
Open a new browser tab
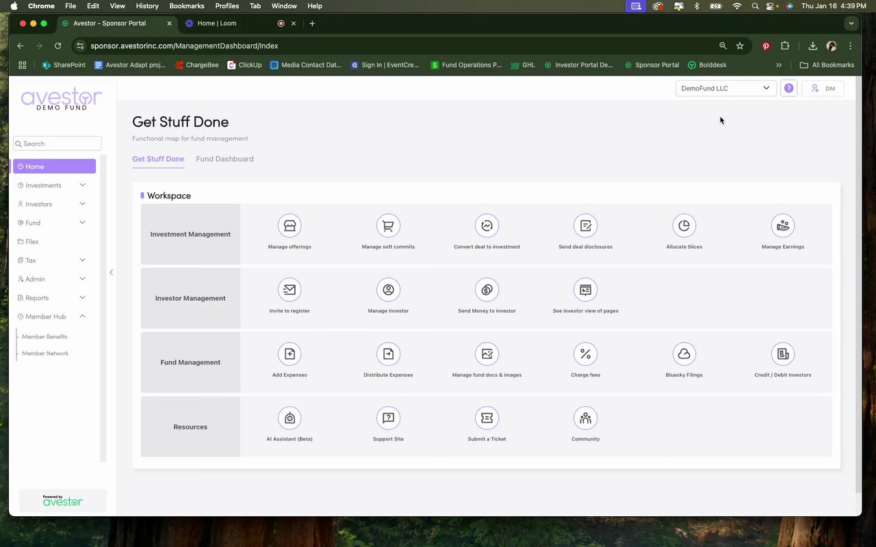tap(312, 23)
